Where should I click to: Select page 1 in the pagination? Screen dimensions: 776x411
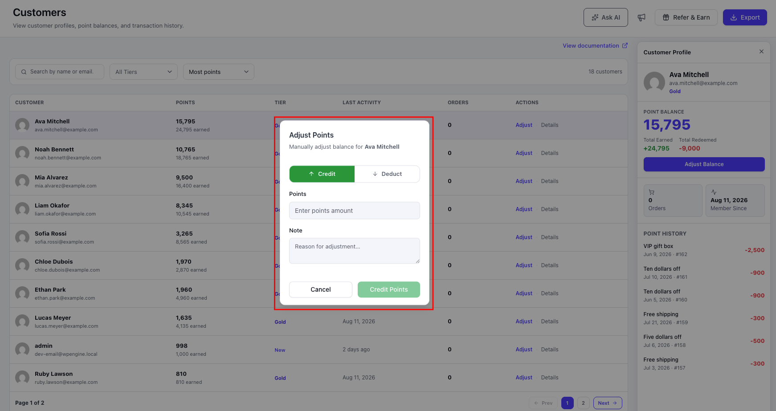coord(567,403)
